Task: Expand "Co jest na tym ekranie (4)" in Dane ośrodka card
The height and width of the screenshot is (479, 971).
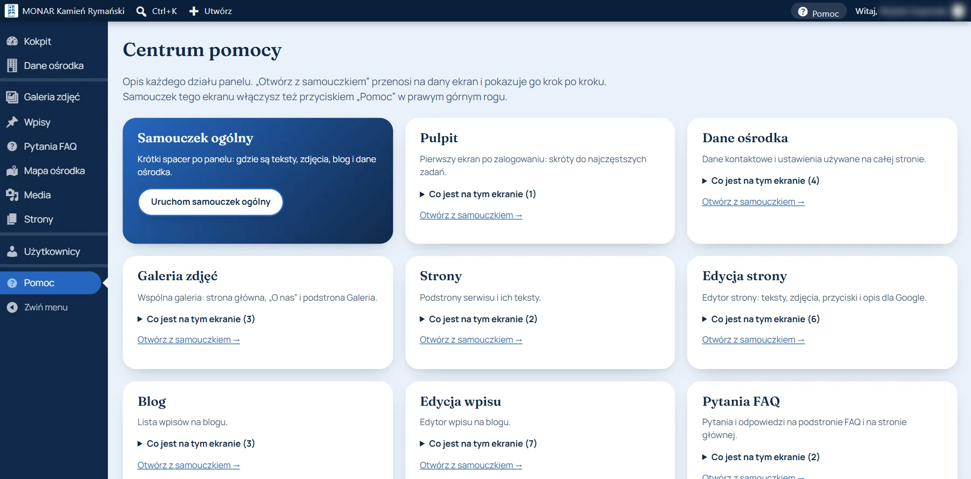Action: click(761, 181)
